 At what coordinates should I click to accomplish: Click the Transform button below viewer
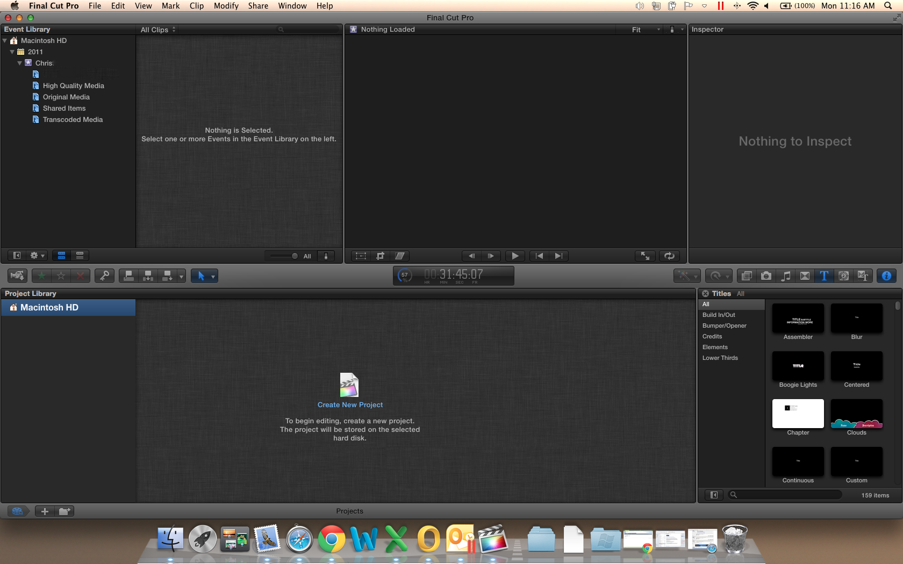click(361, 256)
